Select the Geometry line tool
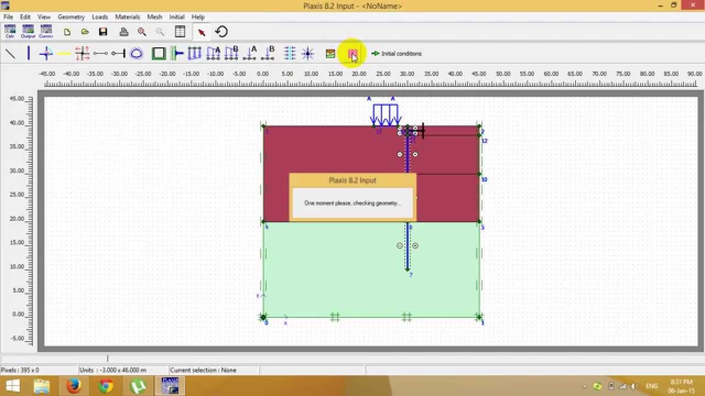705x396 pixels. 10,53
